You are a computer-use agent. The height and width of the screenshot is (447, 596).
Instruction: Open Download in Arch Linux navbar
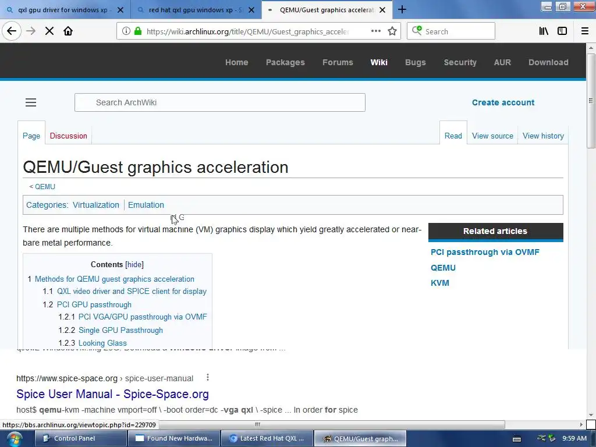[x=548, y=62]
